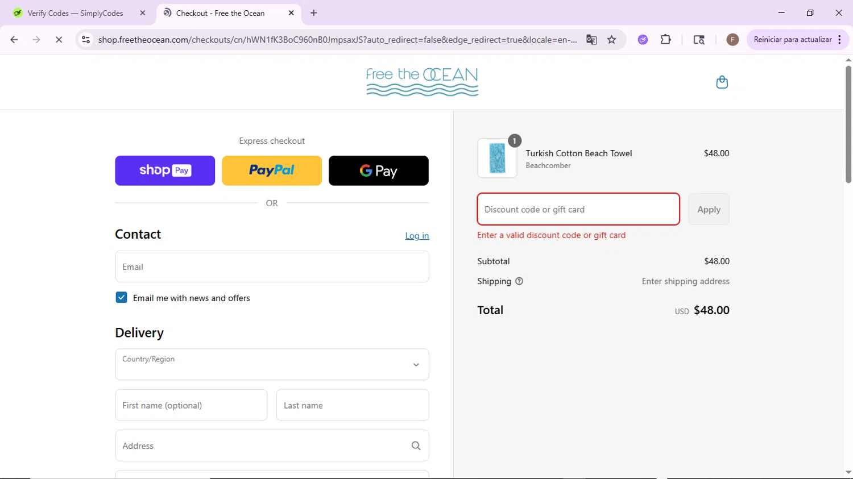This screenshot has width=853, height=479.
Task: Open the Chrome three-dot menu
Action: [839, 40]
